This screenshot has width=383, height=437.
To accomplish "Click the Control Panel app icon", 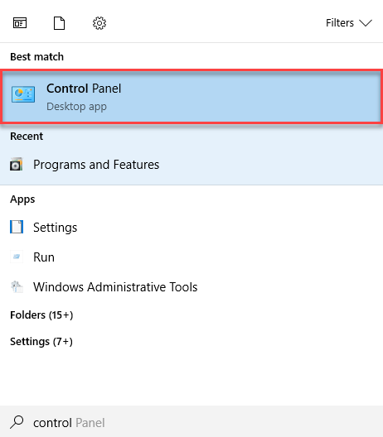I will 23,94.
